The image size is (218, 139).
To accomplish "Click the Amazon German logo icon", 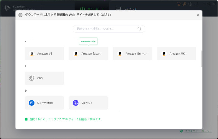I will tap(120, 54).
